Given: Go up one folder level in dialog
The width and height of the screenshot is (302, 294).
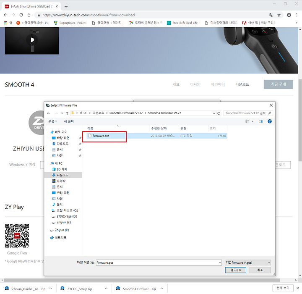Looking at the screenshot, I should tap(67, 113).
